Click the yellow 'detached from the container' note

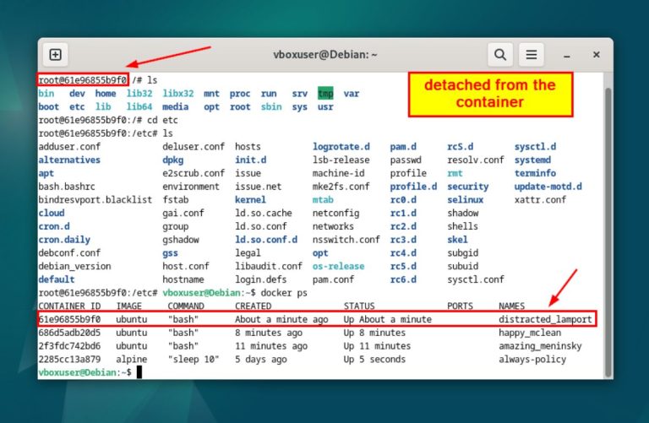click(x=489, y=94)
